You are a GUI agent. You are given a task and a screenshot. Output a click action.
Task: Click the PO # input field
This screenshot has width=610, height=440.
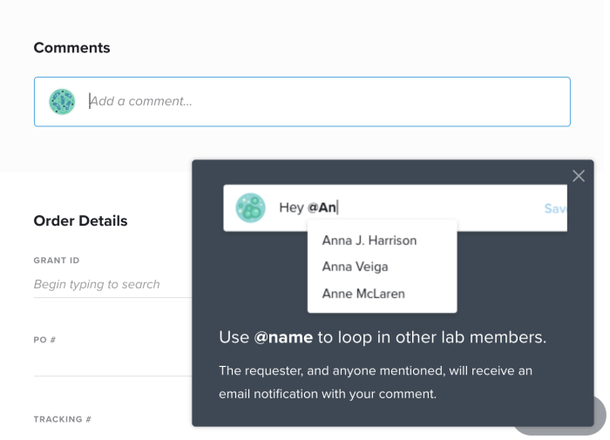pos(112,363)
